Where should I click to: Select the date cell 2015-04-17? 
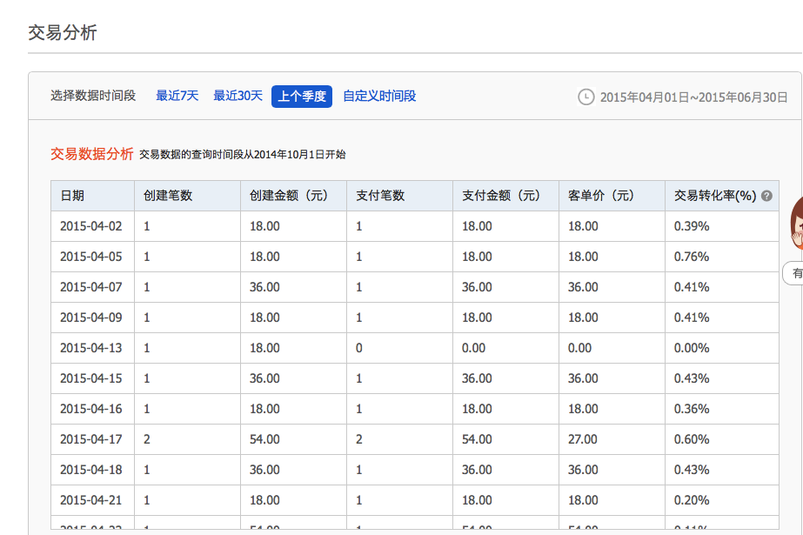(91, 439)
